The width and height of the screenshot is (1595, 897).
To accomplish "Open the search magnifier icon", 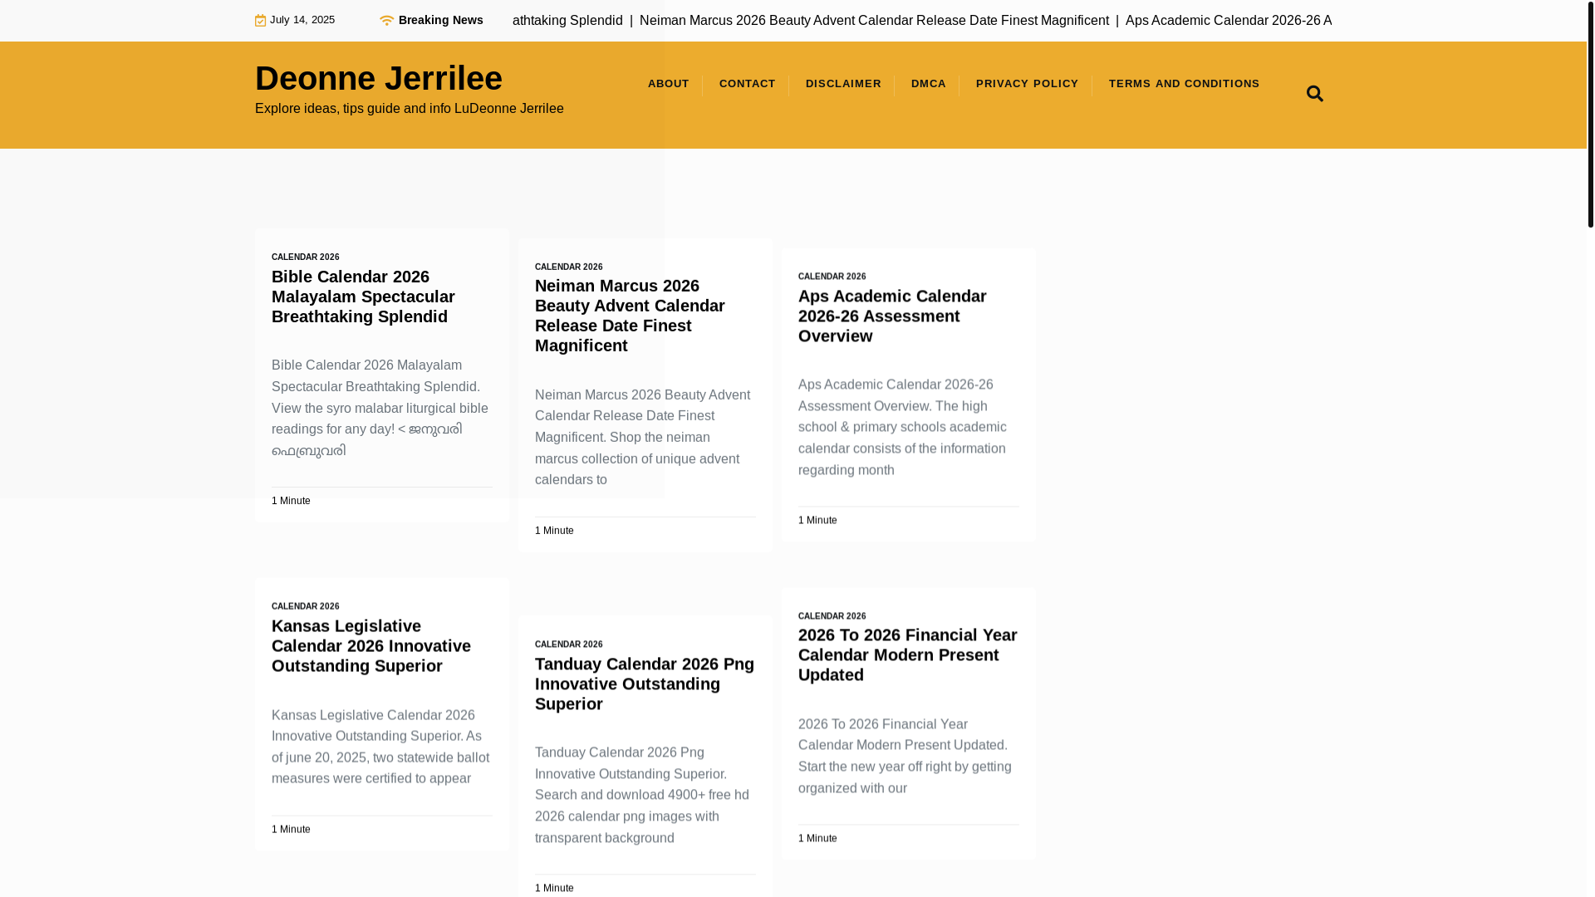I will [x=1314, y=94].
